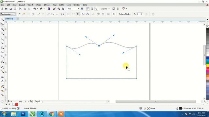This screenshot has height=117, width=209.
Task: Select the Rectangle tool
Action: (2, 48)
